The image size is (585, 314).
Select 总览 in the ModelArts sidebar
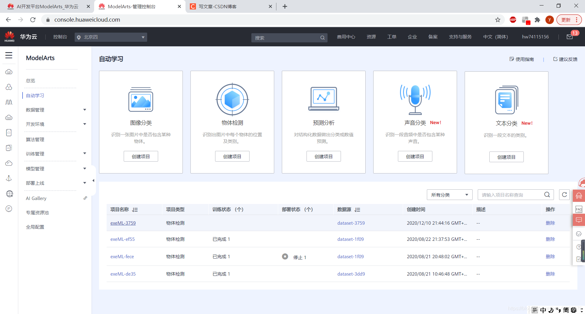click(30, 80)
